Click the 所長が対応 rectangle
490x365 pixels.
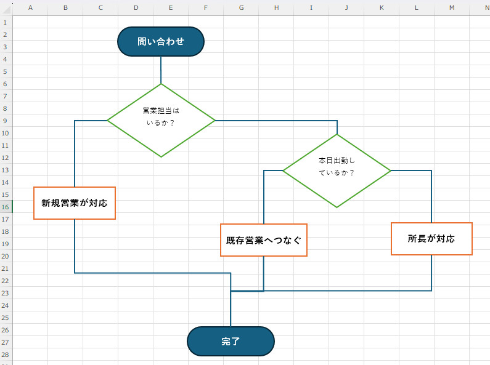(431, 239)
